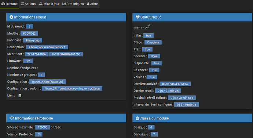Click the configured wake interval value
Screen dimensions: 253x138
(x=187, y=104)
